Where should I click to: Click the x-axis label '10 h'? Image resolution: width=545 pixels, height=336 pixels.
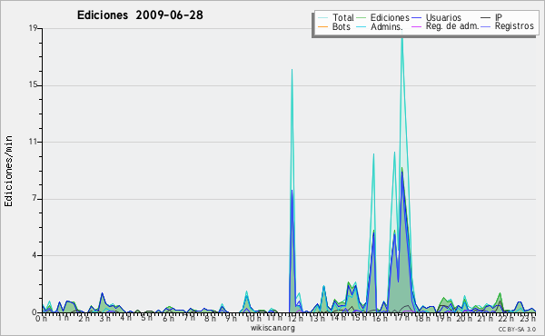[253, 318]
